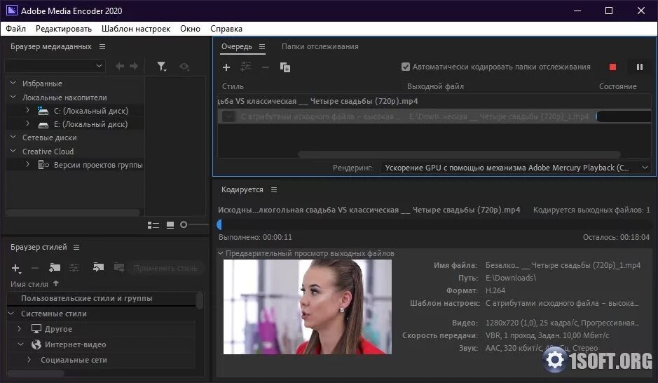The width and height of the screenshot is (658, 383).
Task: Switch to the Очередь tab
Action: pos(237,46)
